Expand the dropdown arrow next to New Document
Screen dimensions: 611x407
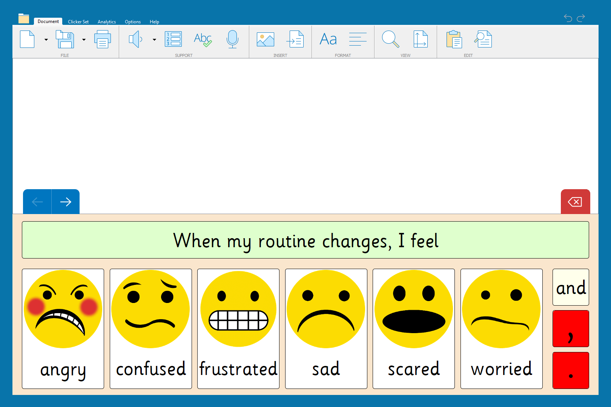pyautogui.click(x=46, y=40)
